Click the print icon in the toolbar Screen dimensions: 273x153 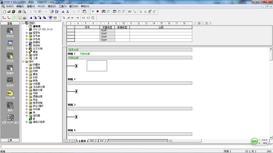point(20,12)
